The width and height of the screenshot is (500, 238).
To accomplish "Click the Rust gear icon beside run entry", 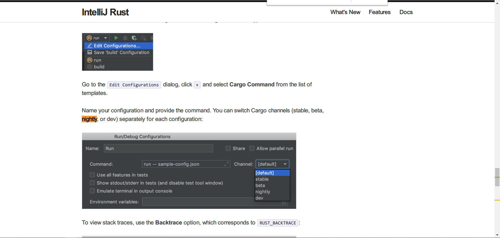I will coord(90,60).
